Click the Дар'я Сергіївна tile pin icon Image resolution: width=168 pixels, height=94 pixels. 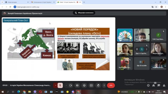pyautogui.click(x=137, y=49)
